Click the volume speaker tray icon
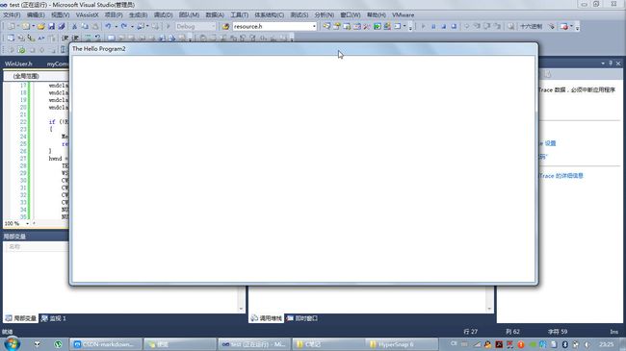The width and height of the screenshot is (626, 351). click(x=587, y=344)
